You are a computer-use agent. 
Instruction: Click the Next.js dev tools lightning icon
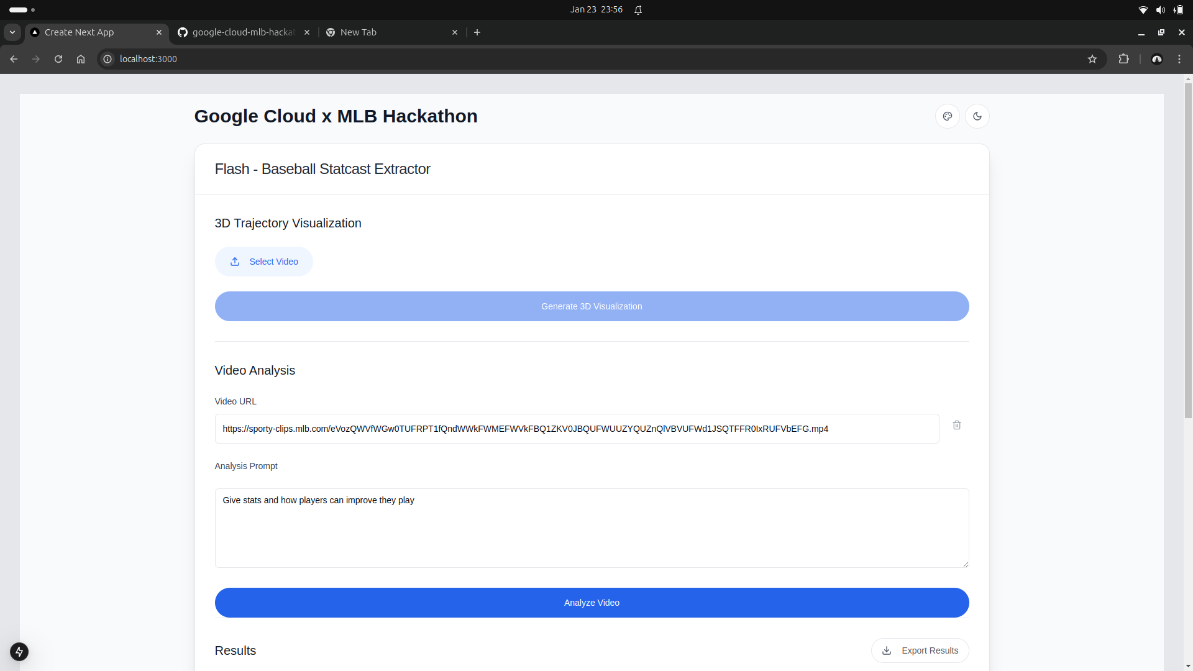[x=19, y=651]
